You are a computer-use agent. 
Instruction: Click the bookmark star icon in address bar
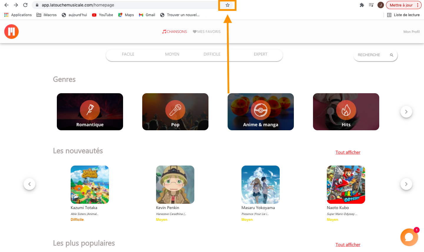point(227,5)
